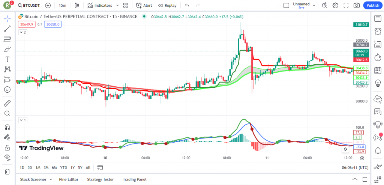Open the Strategy Tester tab

[x=100, y=179]
